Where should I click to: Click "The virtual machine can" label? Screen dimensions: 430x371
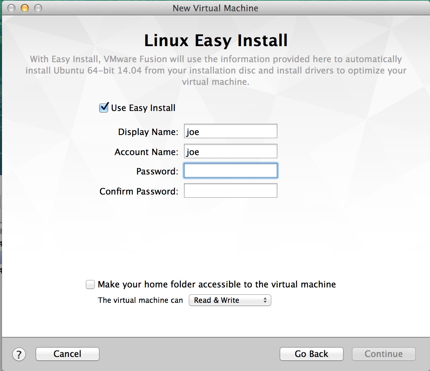coord(140,300)
